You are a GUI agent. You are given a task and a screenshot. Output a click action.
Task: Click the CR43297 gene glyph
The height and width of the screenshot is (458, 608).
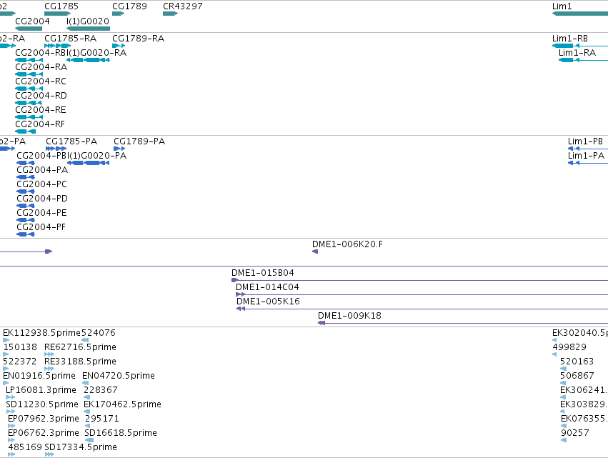170,14
